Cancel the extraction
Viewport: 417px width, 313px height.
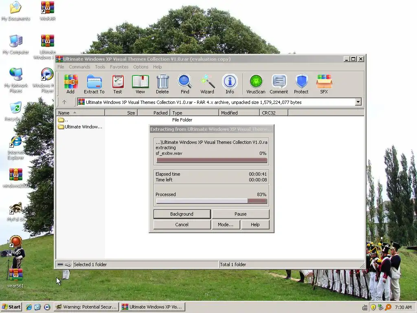[182, 225]
